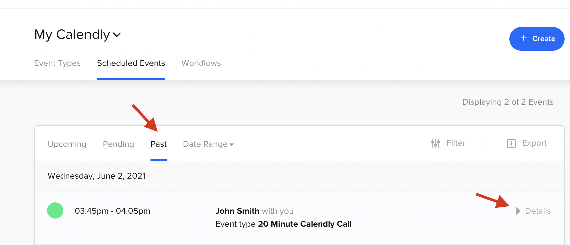Click the green event color circle
The width and height of the screenshot is (570, 245).
point(55,210)
